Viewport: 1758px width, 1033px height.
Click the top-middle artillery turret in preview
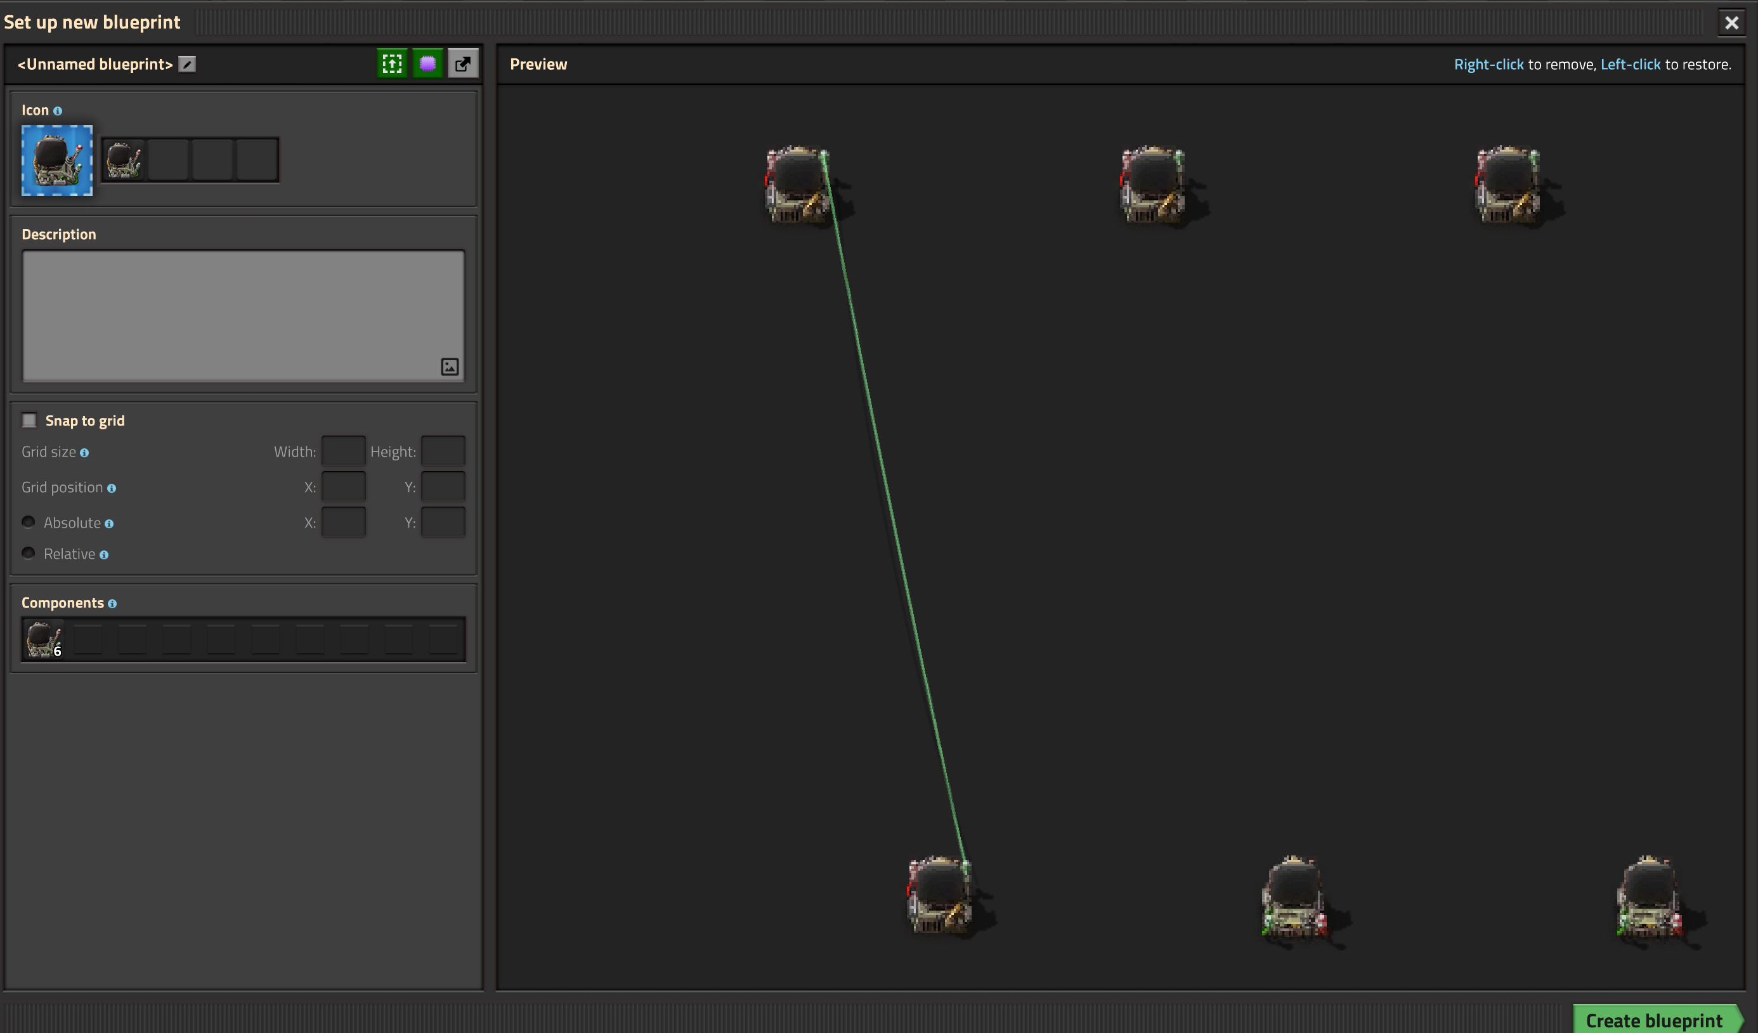(x=1152, y=185)
